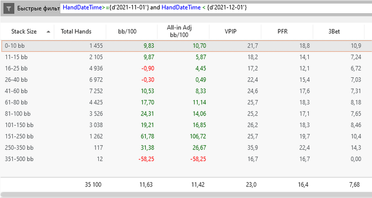This screenshot has height=198, width=372.
Task: Click All-in Adj value 4,45
Action: (x=201, y=68)
